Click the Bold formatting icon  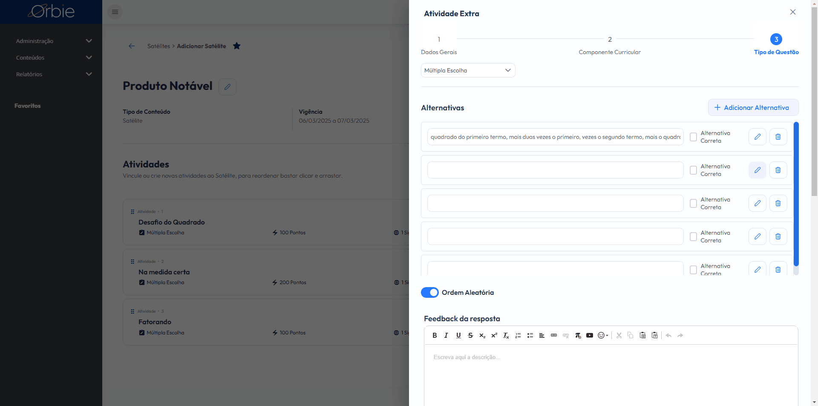435,335
